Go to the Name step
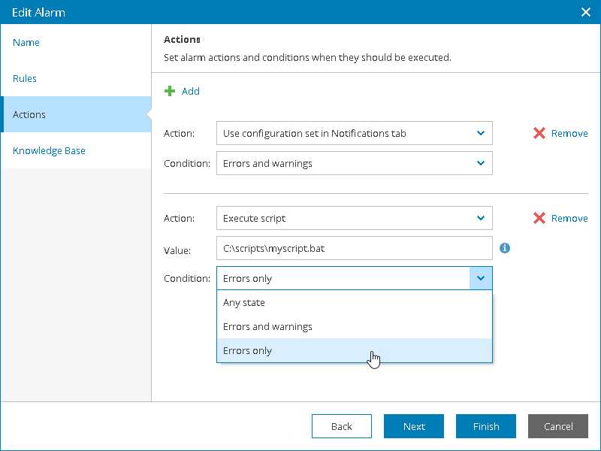The width and height of the screenshot is (601, 451). 26,43
